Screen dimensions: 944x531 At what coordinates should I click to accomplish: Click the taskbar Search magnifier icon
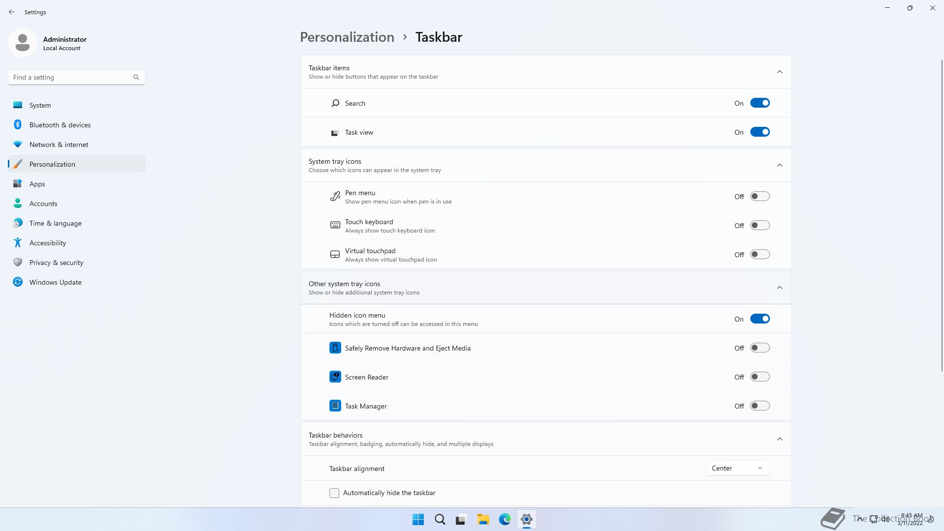click(x=440, y=519)
